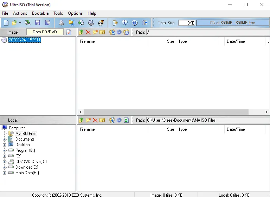
Task: Open the Bootable menu
Action: pyautogui.click(x=40, y=13)
